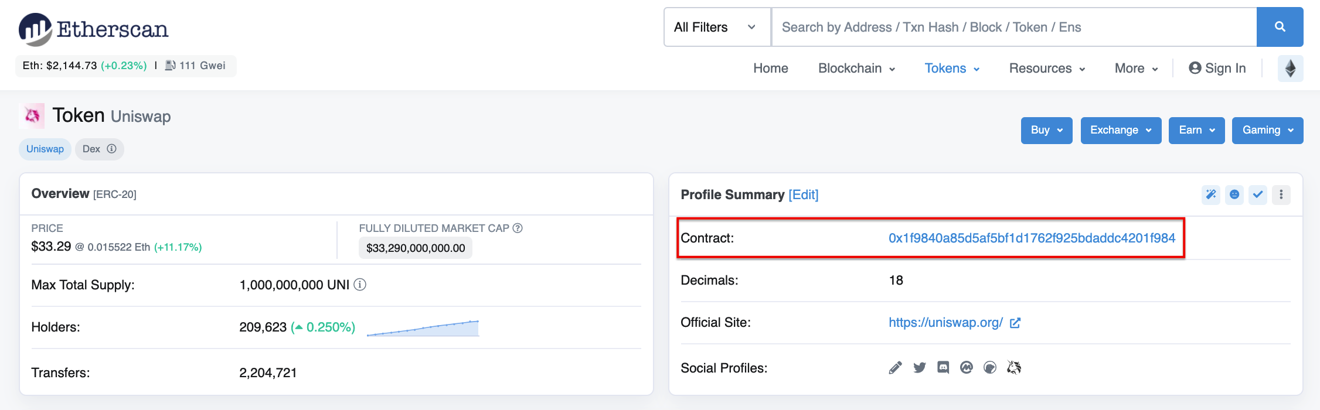Click the Uniswap contract address link

(x=1032, y=238)
